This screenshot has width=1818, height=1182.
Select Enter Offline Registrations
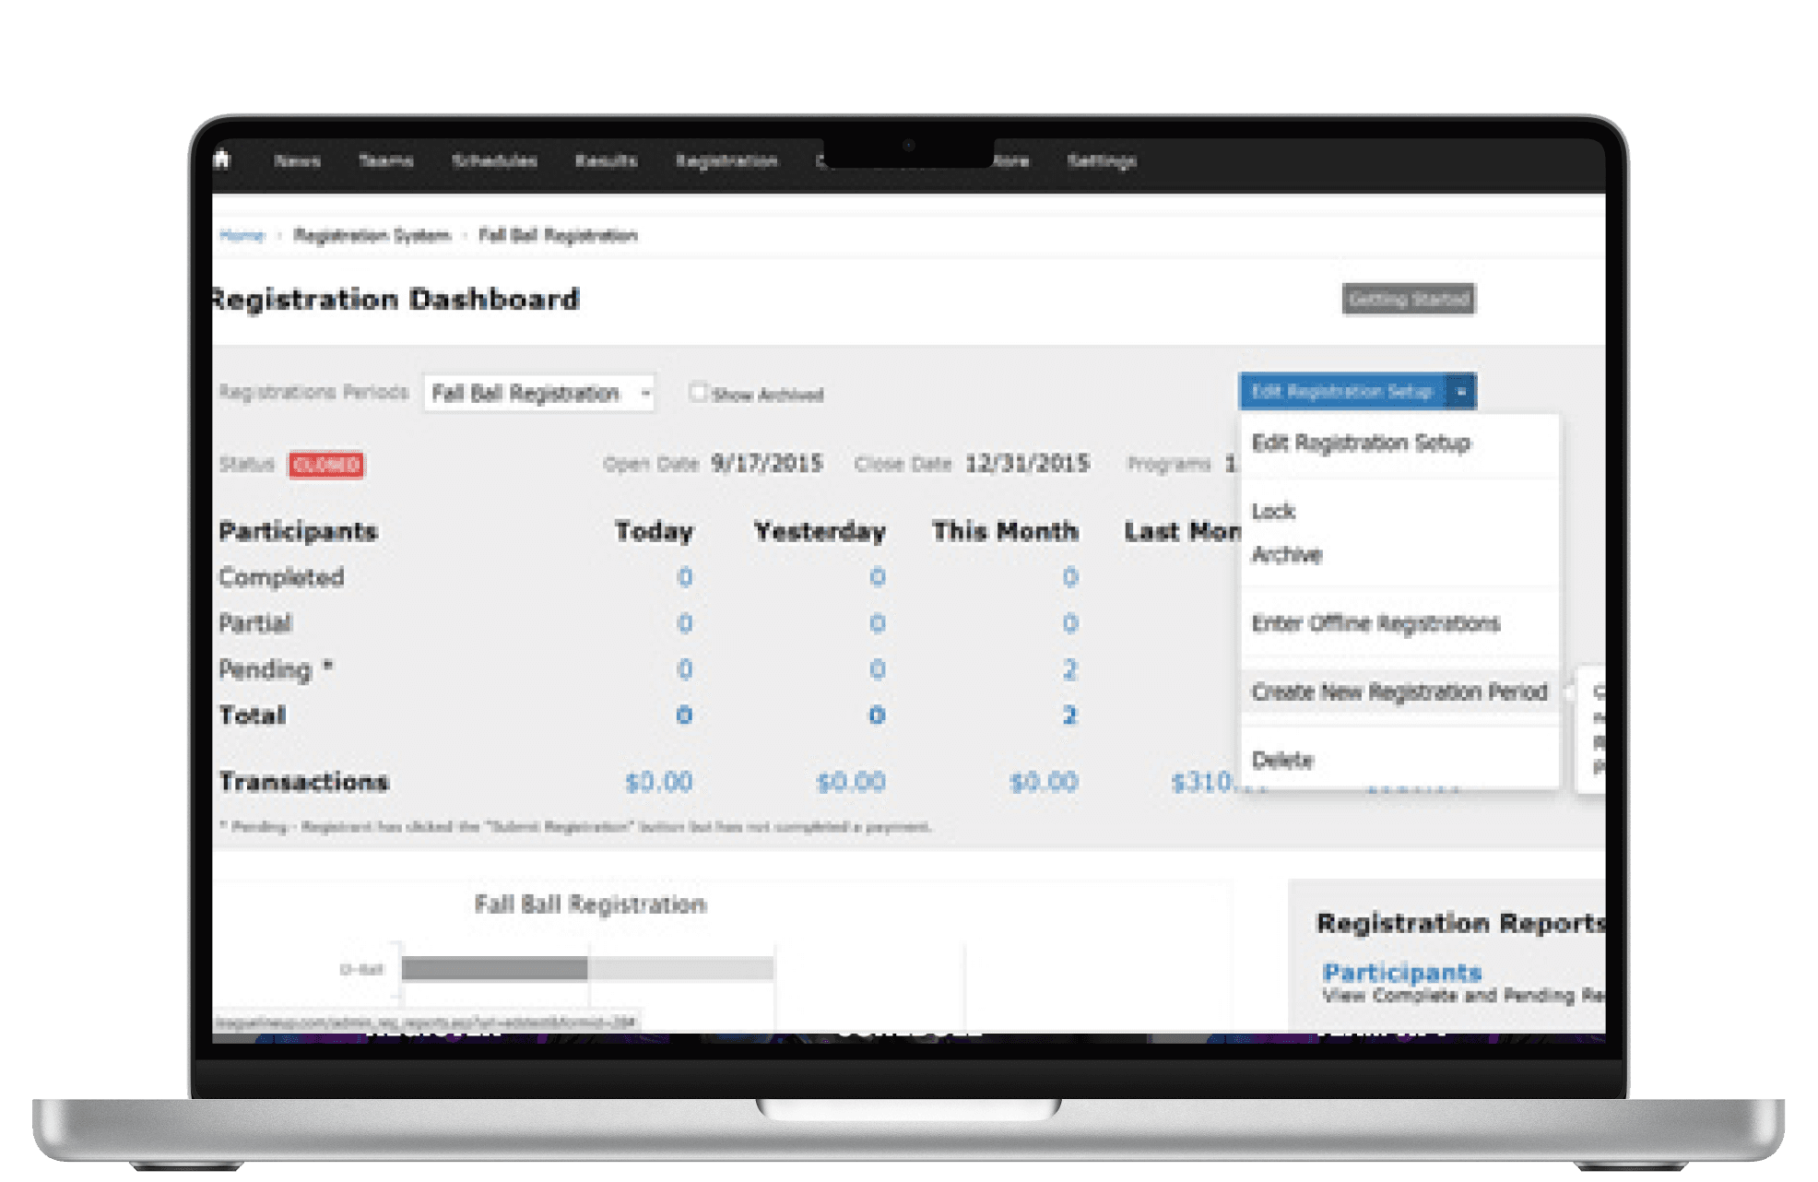(x=1375, y=623)
